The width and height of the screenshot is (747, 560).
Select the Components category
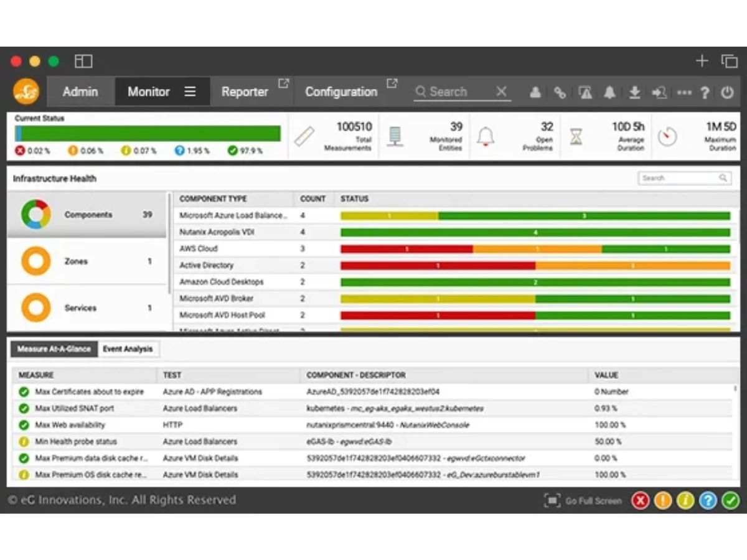[x=87, y=215]
